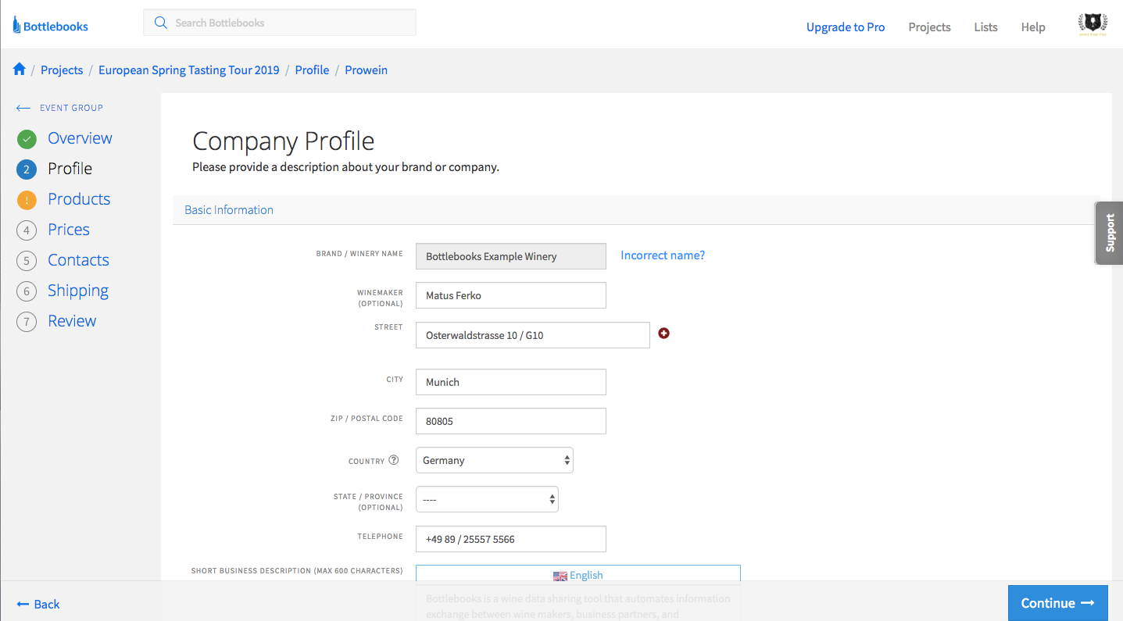Open the State / Province dropdown

pos(487,499)
